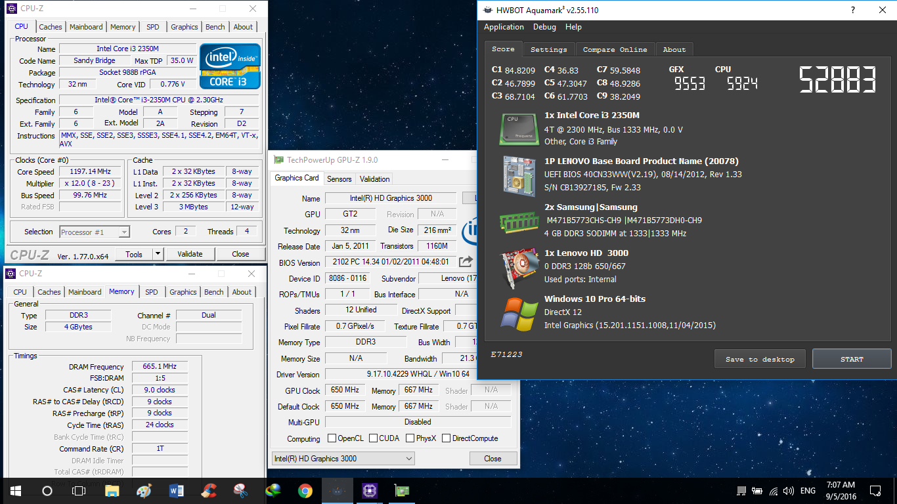The width and height of the screenshot is (897, 504).
Task: Launch Internet Download Manager from the taskbar
Action: point(273,490)
